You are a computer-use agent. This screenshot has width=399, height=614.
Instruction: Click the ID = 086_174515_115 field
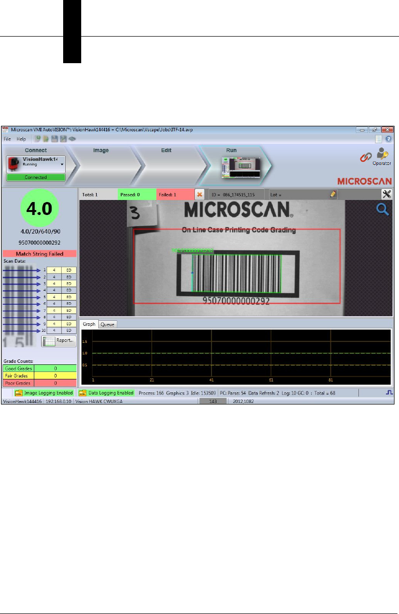coord(237,194)
